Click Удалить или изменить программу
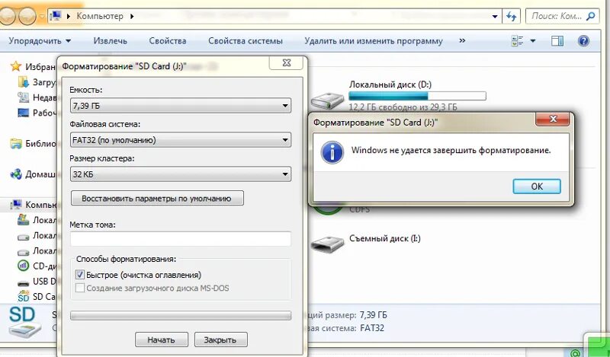The width and height of the screenshot is (610, 357). [x=374, y=41]
